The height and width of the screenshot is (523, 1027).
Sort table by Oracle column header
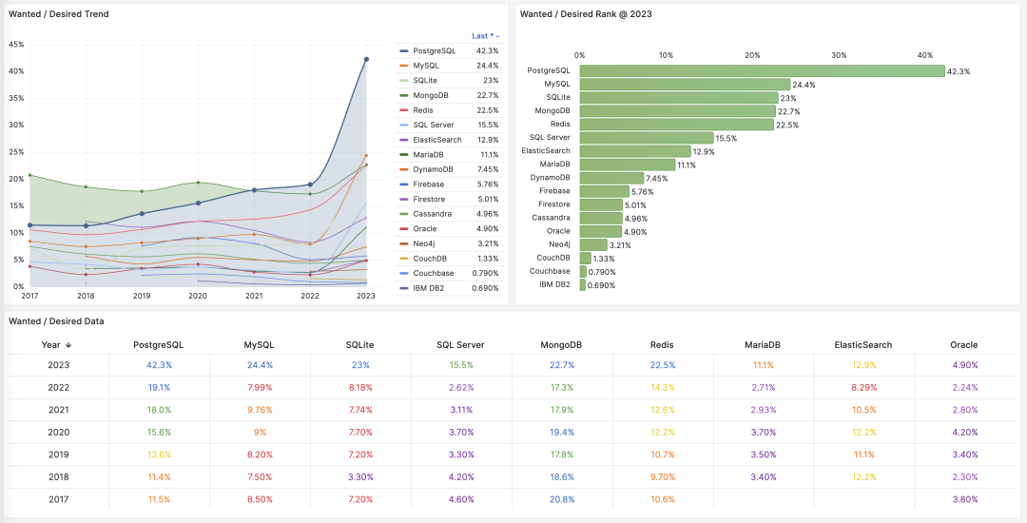point(963,345)
